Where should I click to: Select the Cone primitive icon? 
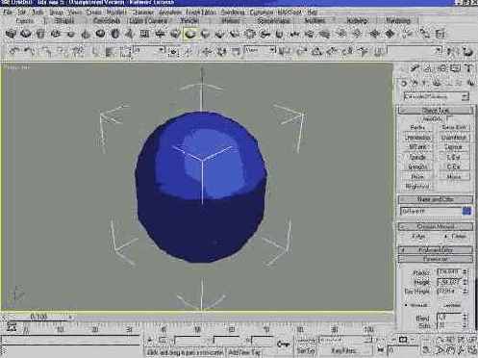pos(86,34)
